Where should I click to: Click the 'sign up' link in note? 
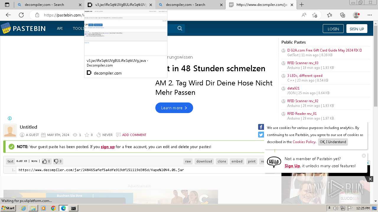pyautogui.click(x=108, y=147)
